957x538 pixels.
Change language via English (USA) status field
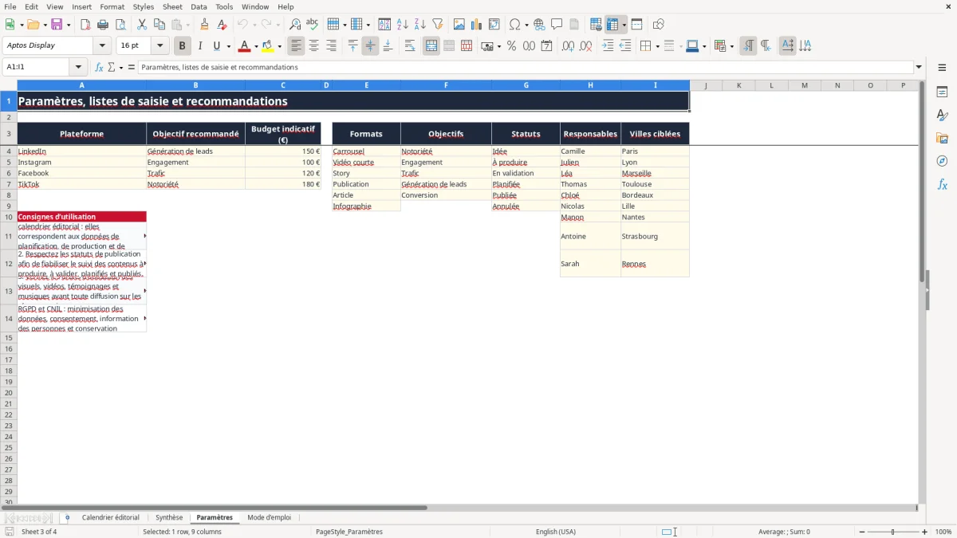(556, 532)
